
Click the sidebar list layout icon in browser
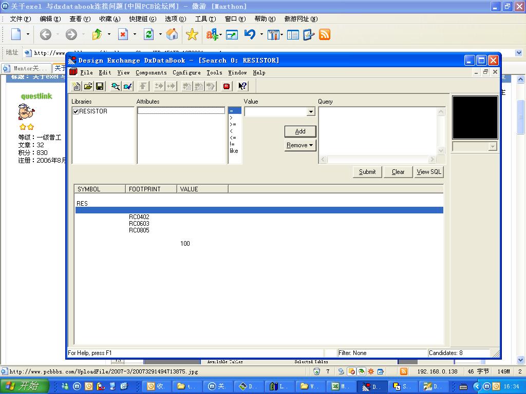tap(293, 34)
